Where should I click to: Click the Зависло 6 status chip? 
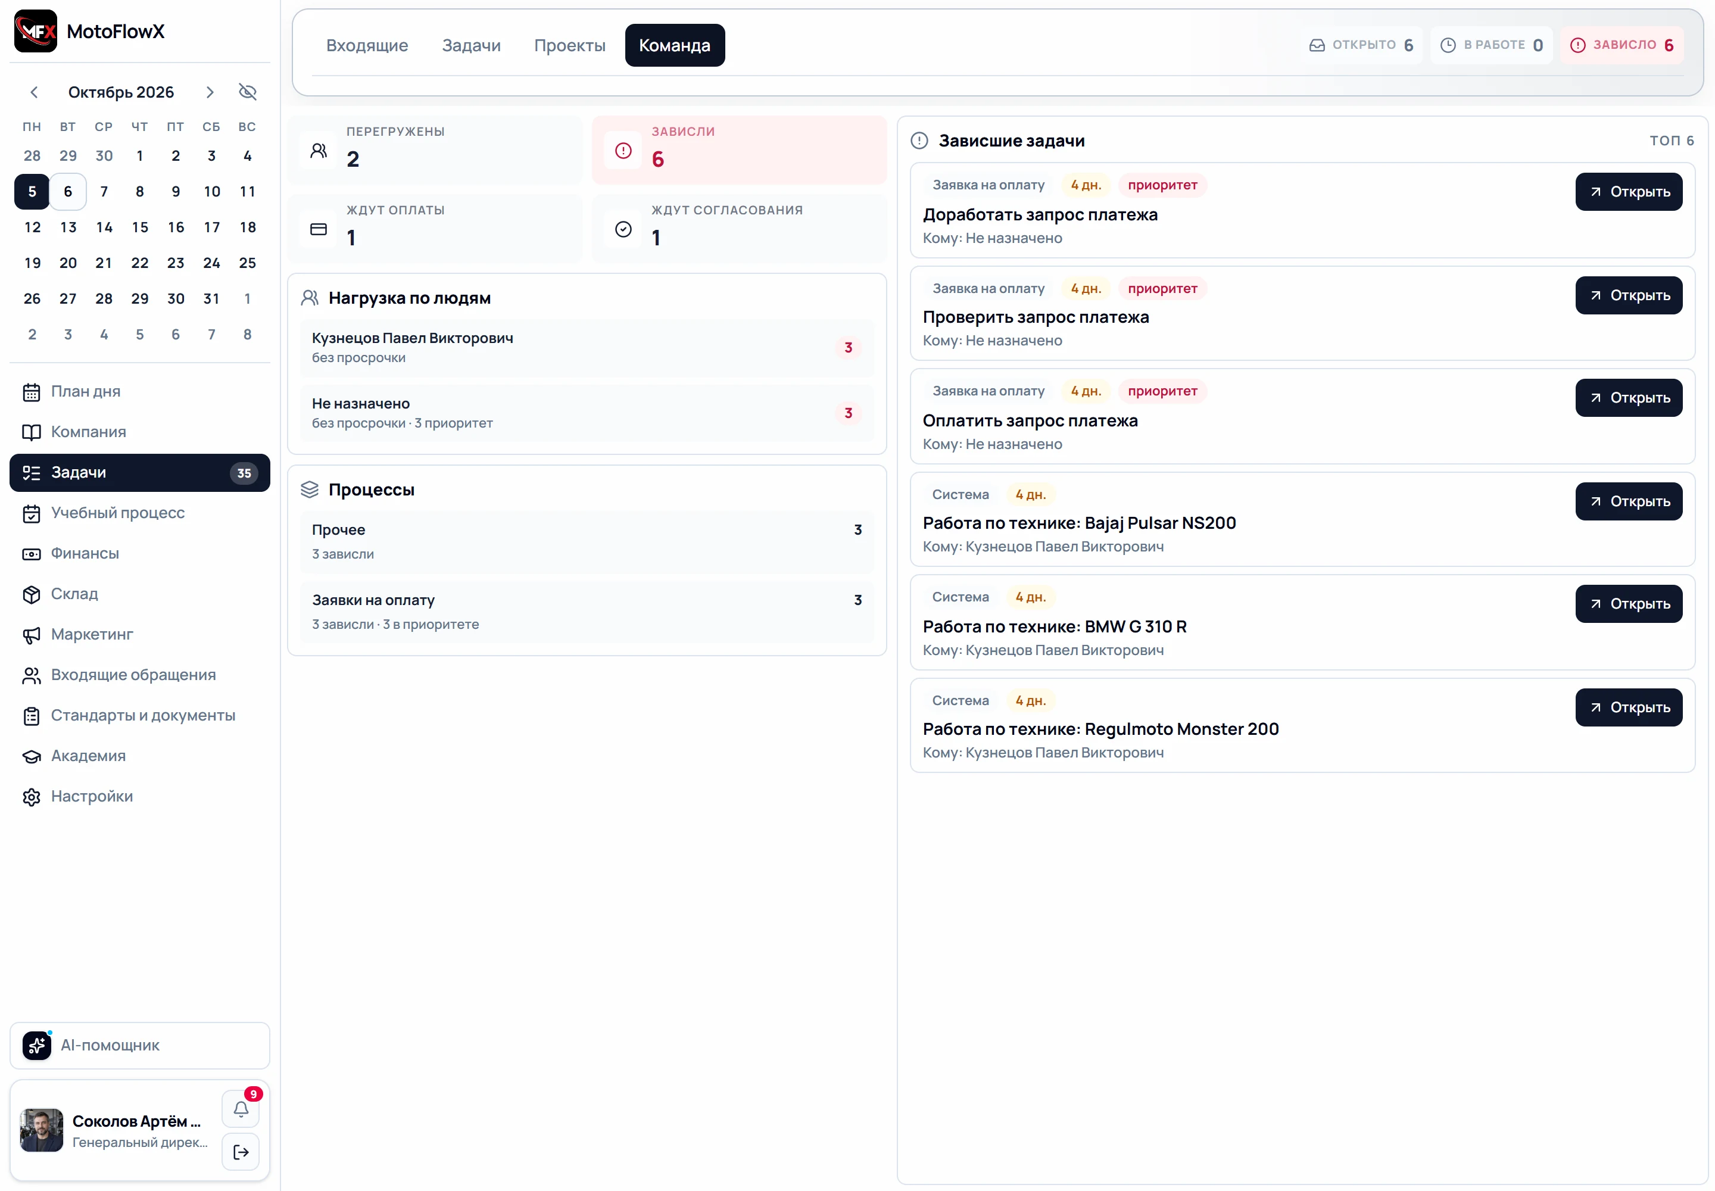pyautogui.click(x=1622, y=45)
